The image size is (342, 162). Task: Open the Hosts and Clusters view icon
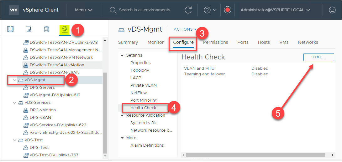[11, 29]
